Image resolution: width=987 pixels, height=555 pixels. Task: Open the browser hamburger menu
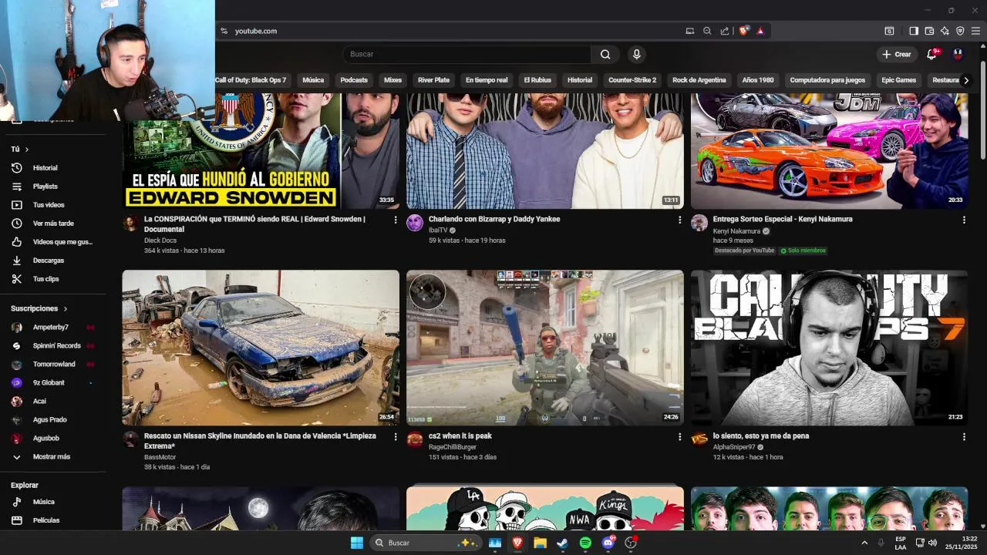(975, 31)
